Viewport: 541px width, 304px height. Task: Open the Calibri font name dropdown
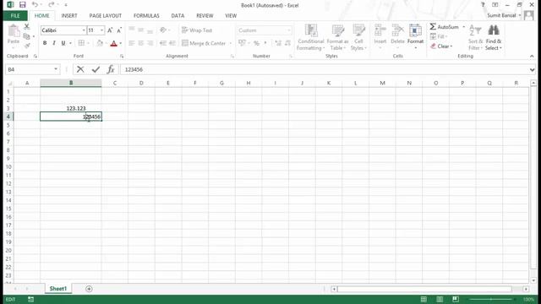click(84, 30)
